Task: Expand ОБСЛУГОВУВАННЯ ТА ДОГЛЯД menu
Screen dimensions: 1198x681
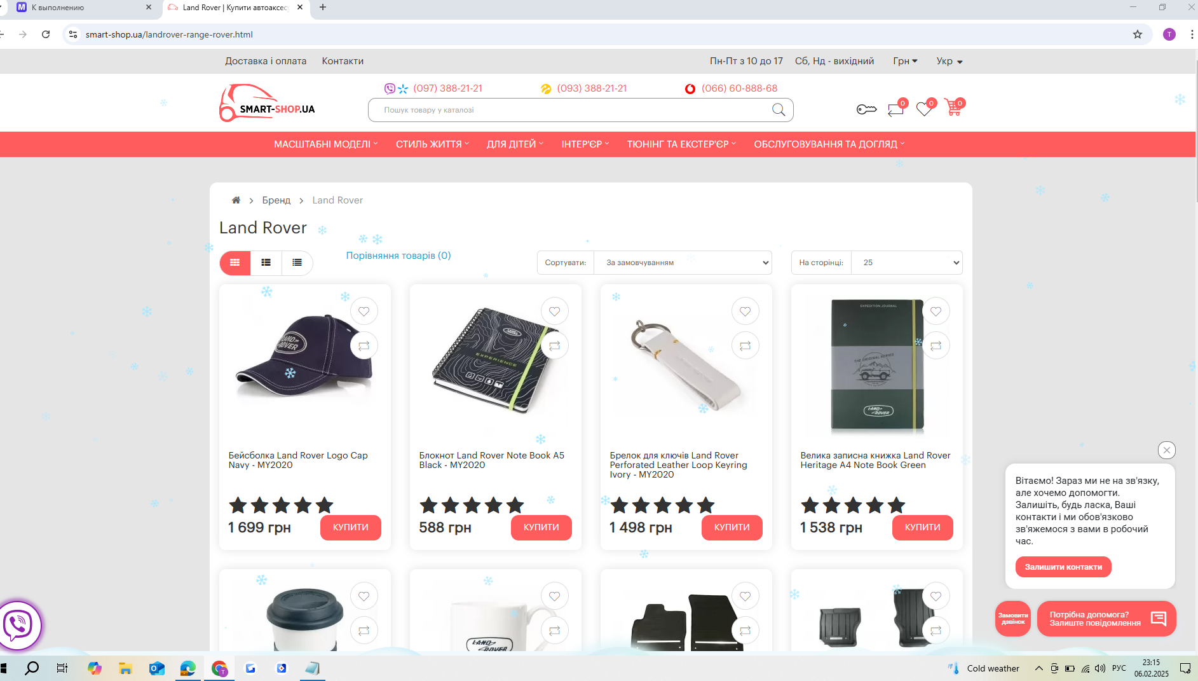Action: (829, 144)
